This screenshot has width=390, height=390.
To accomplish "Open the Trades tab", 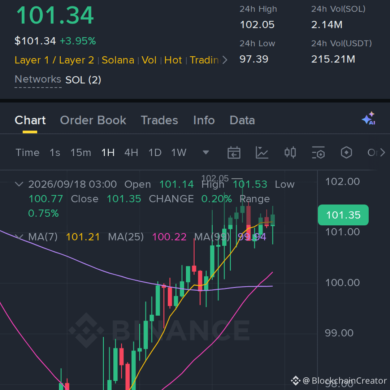I will [x=160, y=120].
